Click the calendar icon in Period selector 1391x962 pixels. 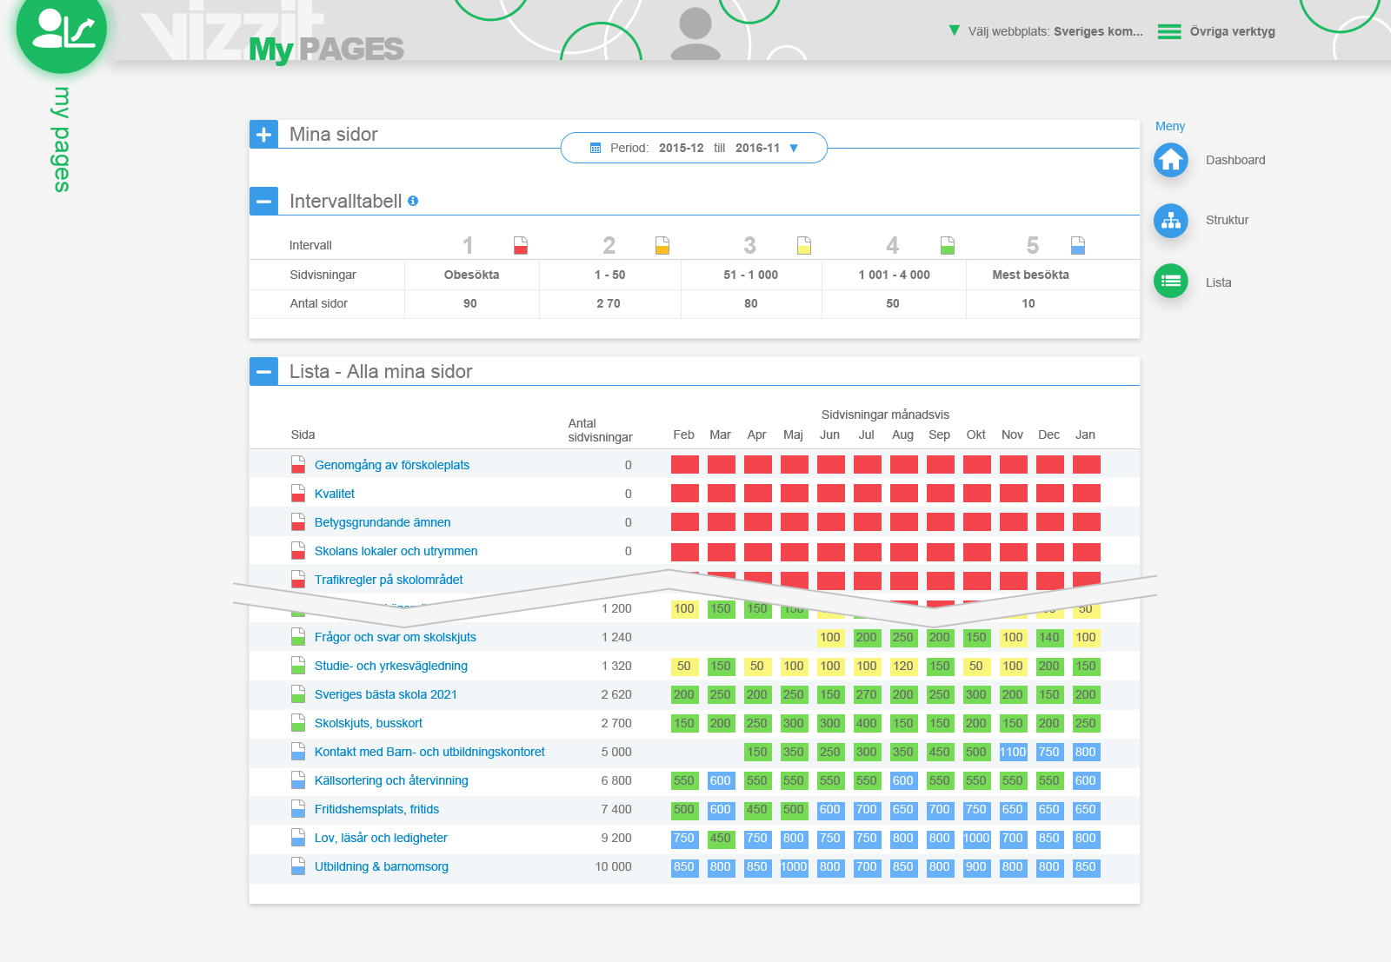(596, 148)
